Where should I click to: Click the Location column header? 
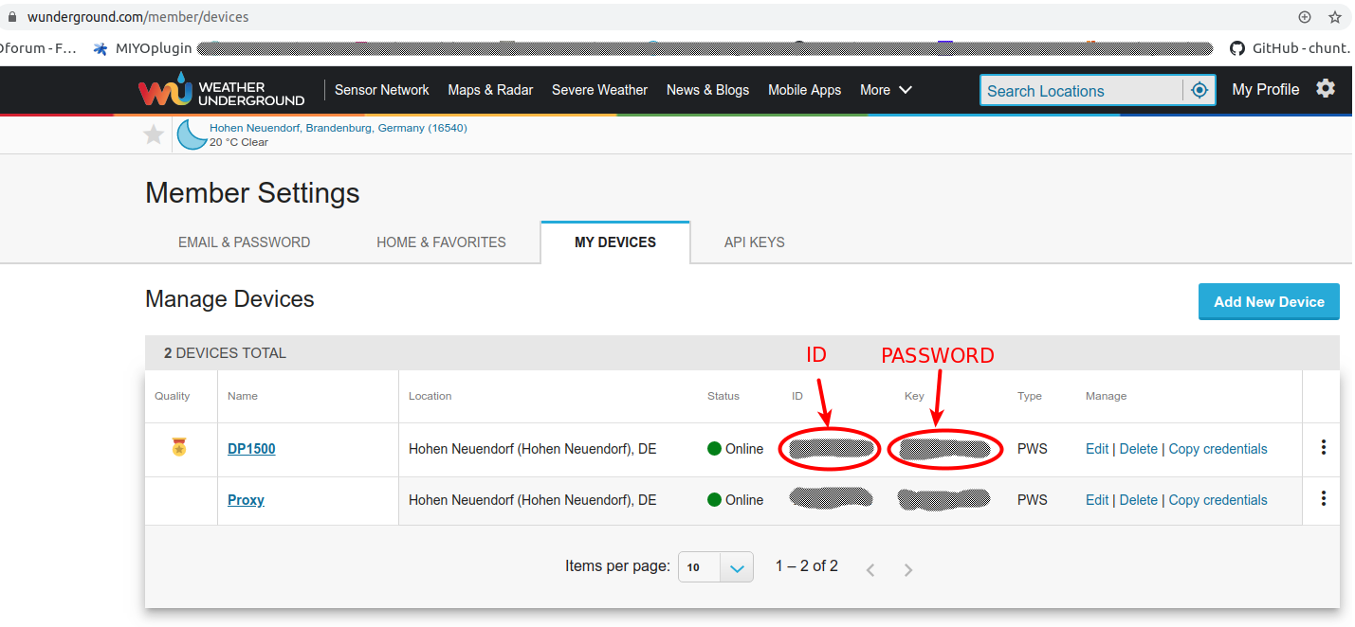pos(430,396)
